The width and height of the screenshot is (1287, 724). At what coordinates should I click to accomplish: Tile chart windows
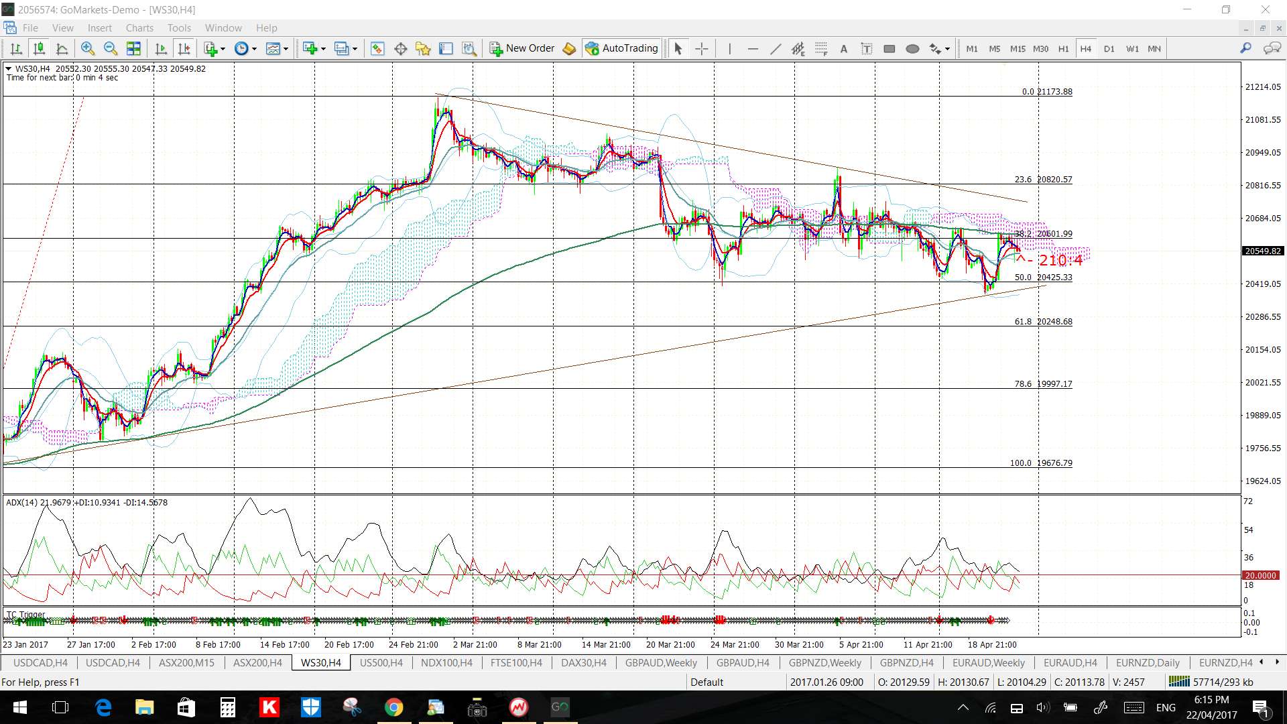point(134,48)
